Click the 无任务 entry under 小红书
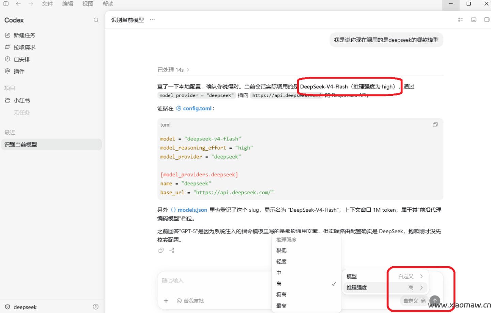Image resolution: width=491 pixels, height=313 pixels. point(21,113)
